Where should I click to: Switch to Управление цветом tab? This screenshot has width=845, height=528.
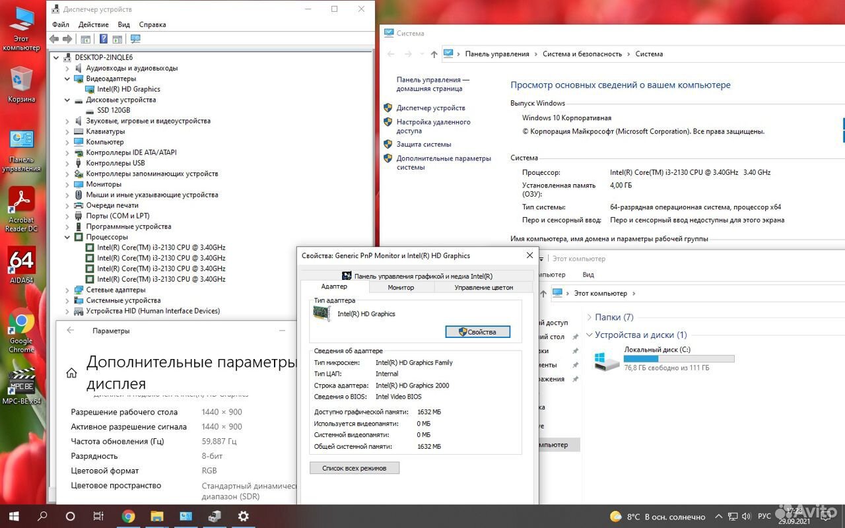[x=483, y=287]
